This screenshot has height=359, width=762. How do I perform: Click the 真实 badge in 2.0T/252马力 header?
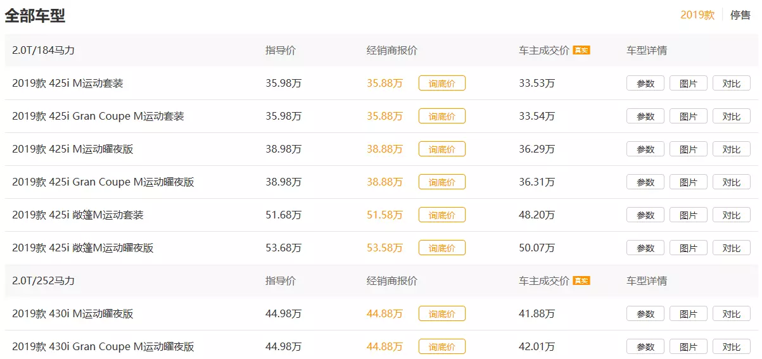(581, 280)
